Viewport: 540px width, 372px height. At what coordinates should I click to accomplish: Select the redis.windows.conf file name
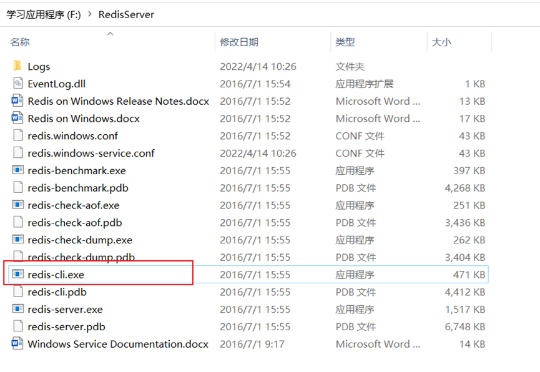click(x=72, y=135)
